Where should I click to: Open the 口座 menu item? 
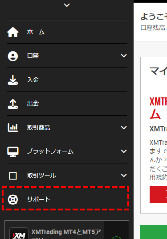coord(67,56)
